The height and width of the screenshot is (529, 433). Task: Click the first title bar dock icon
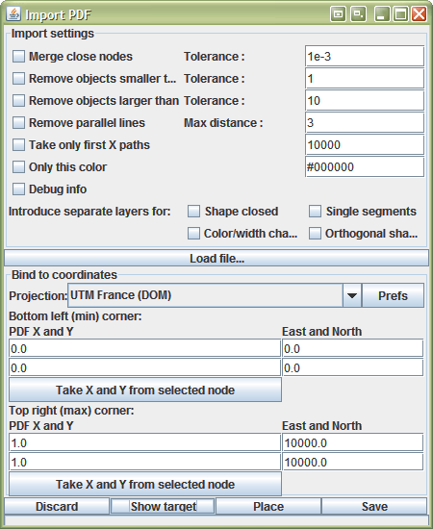[x=338, y=14]
